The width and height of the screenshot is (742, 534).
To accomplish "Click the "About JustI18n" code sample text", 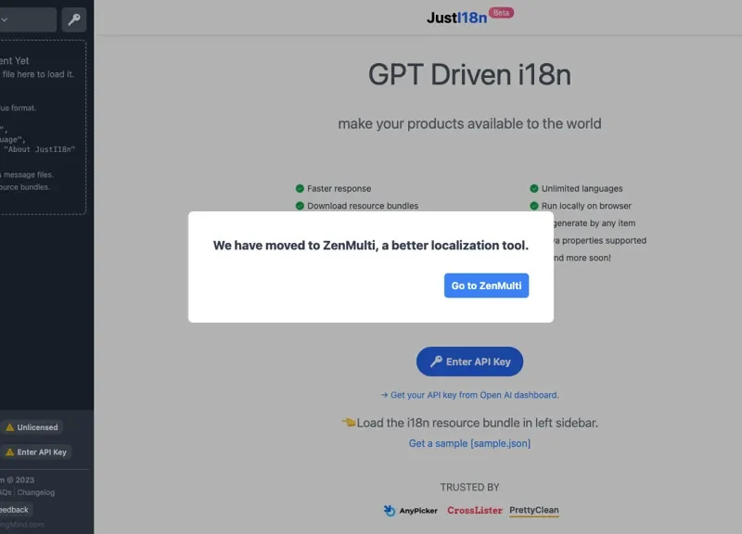I will click(x=39, y=149).
